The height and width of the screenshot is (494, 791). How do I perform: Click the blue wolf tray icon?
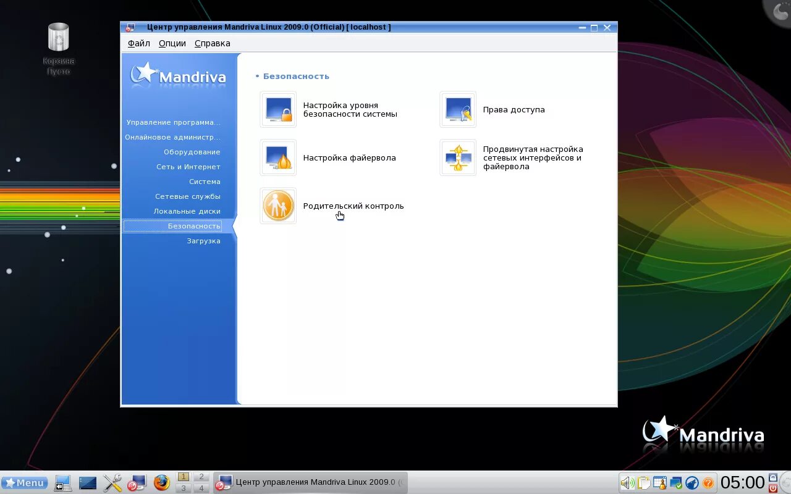click(x=692, y=483)
